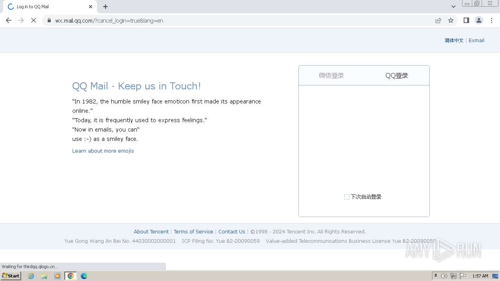500x281 pixels.
Task: Click the 1:57 AM system clock
Action: pyautogui.click(x=480, y=276)
